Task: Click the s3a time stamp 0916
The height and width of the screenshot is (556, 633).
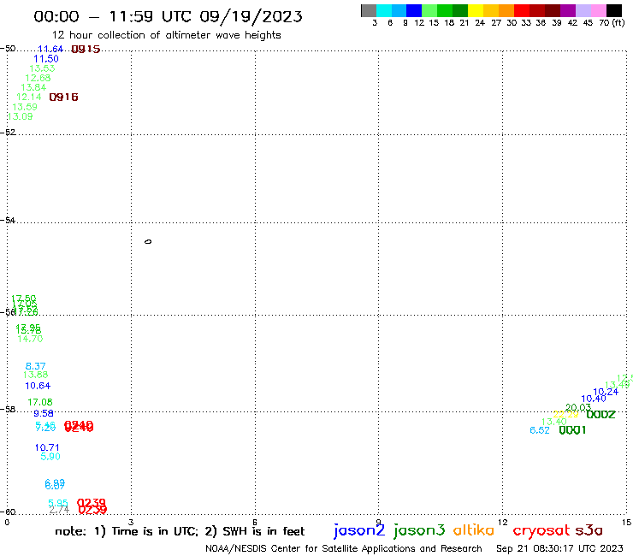Action: (x=63, y=98)
